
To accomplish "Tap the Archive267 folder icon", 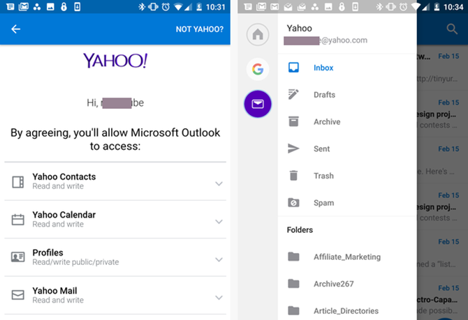I will [293, 284].
